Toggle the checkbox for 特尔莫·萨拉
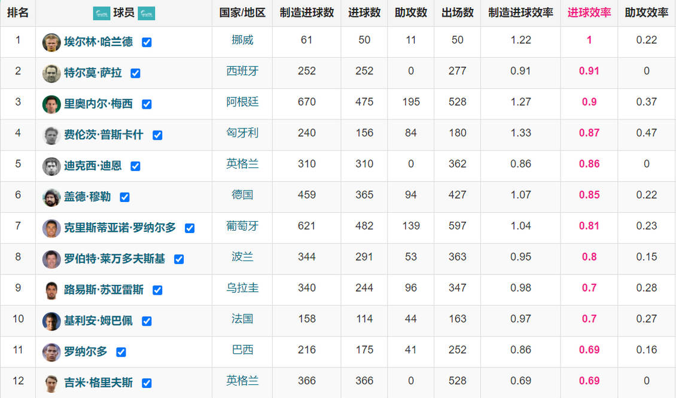Viewport: 676px width, 398px height. point(135,74)
